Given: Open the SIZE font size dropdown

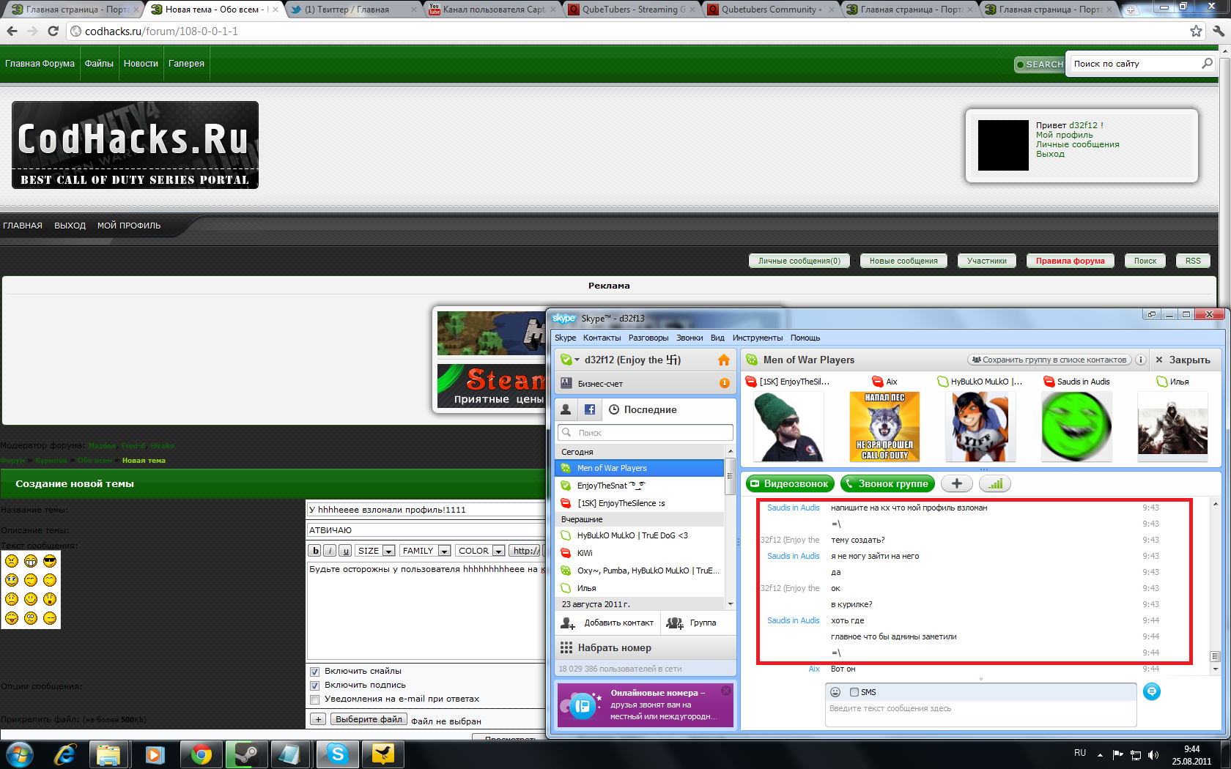Looking at the screenshot, I should pos(376,551).
